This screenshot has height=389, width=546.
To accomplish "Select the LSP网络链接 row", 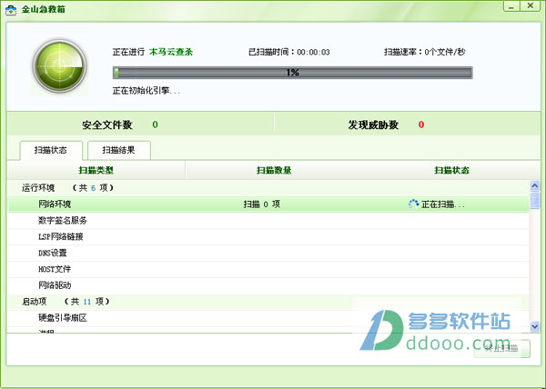I will [268, 236].
